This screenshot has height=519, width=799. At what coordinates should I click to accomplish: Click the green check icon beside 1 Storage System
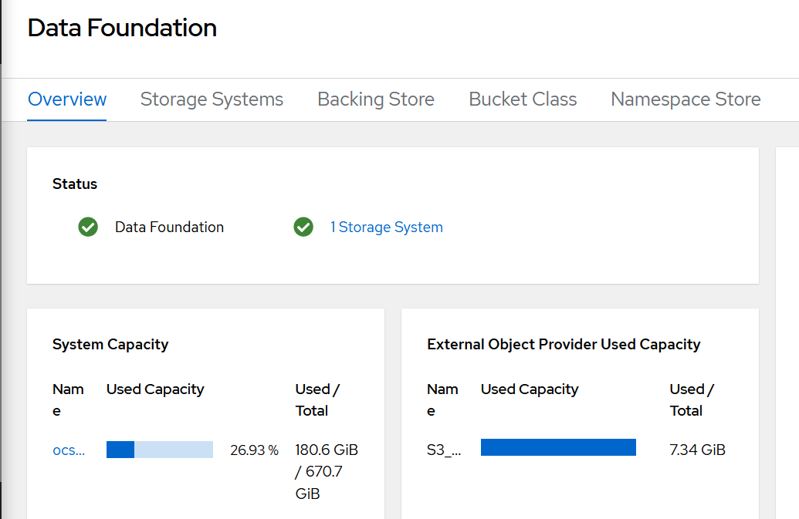pyautogui.click(x=303, y=227)
